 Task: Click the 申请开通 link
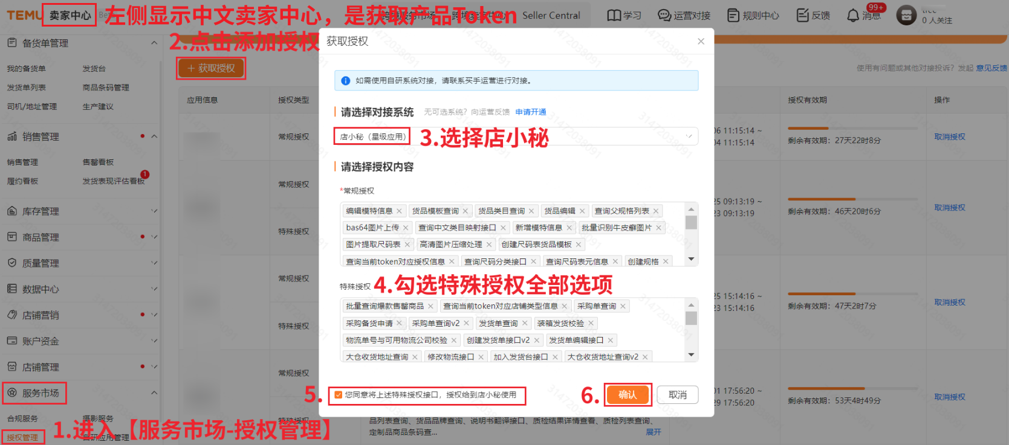click(x=531, y=112)
